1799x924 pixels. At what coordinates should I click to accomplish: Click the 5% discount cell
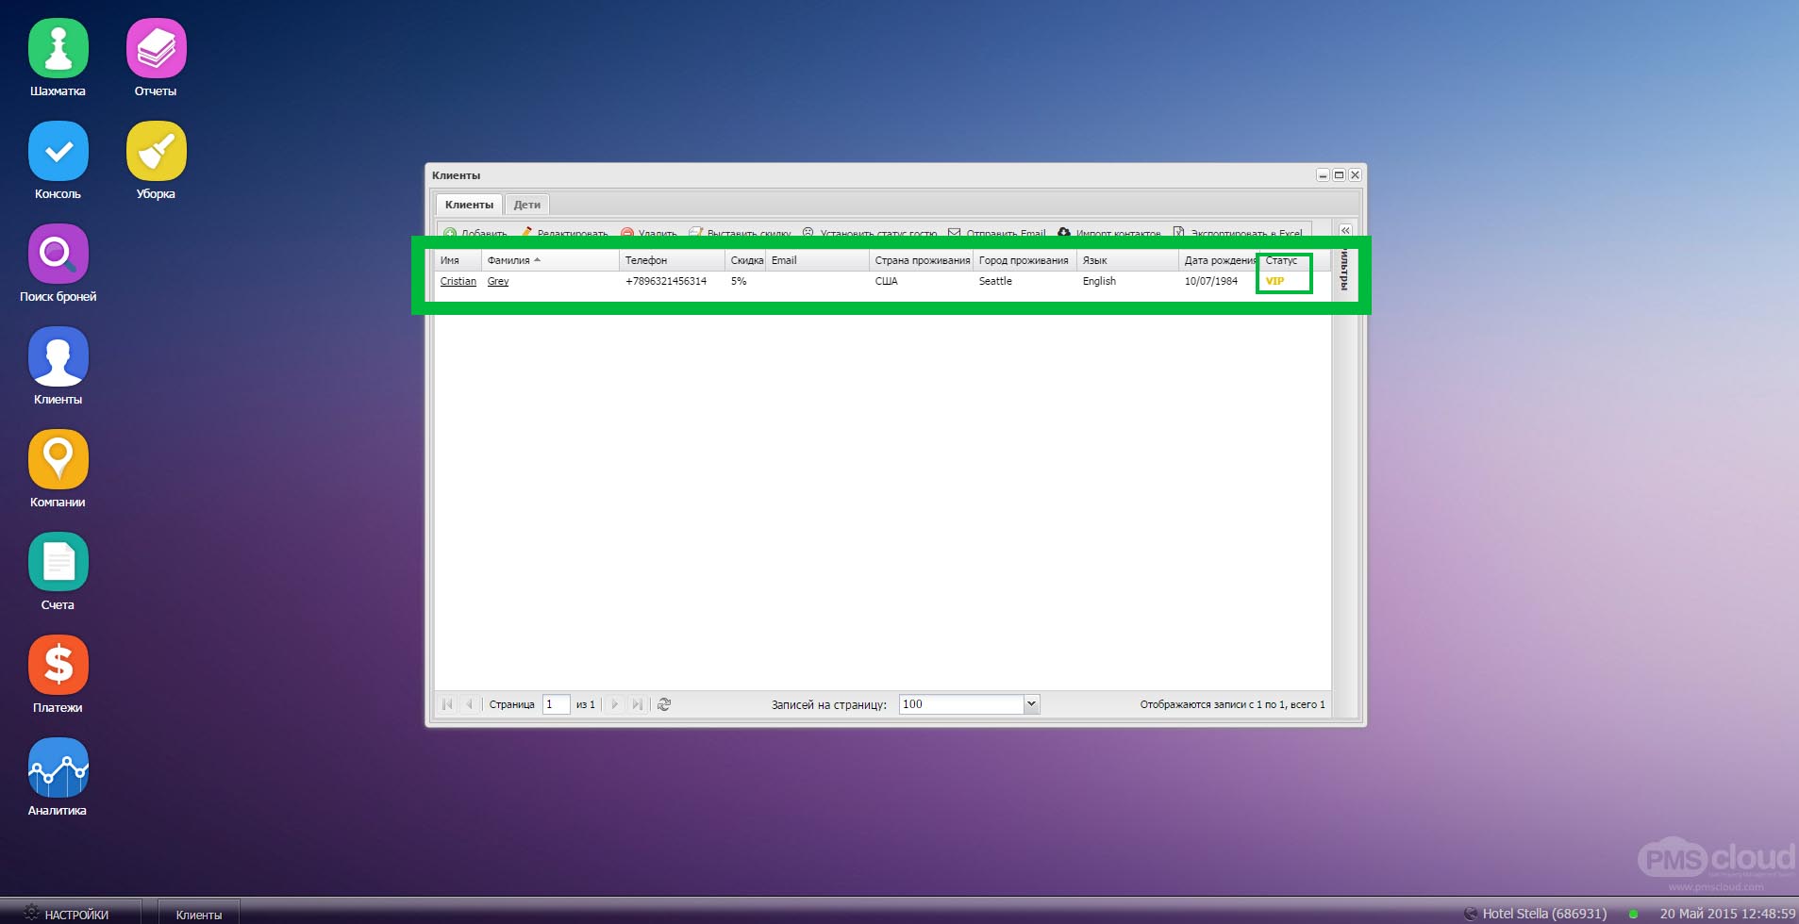coord(739,281)
